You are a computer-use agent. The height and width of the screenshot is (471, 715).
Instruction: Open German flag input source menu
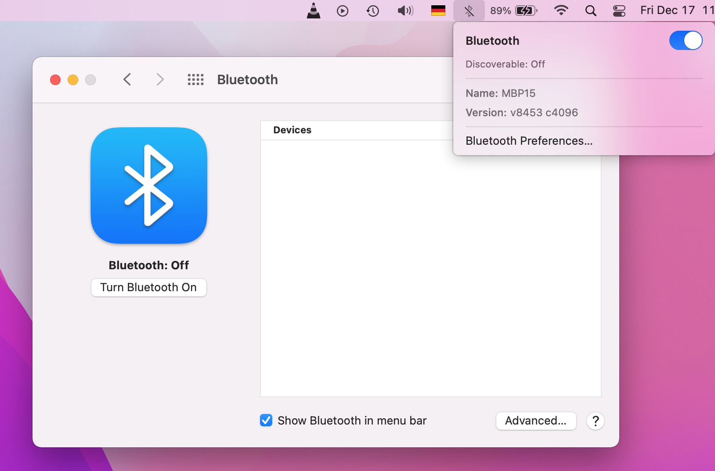(438, 11)
